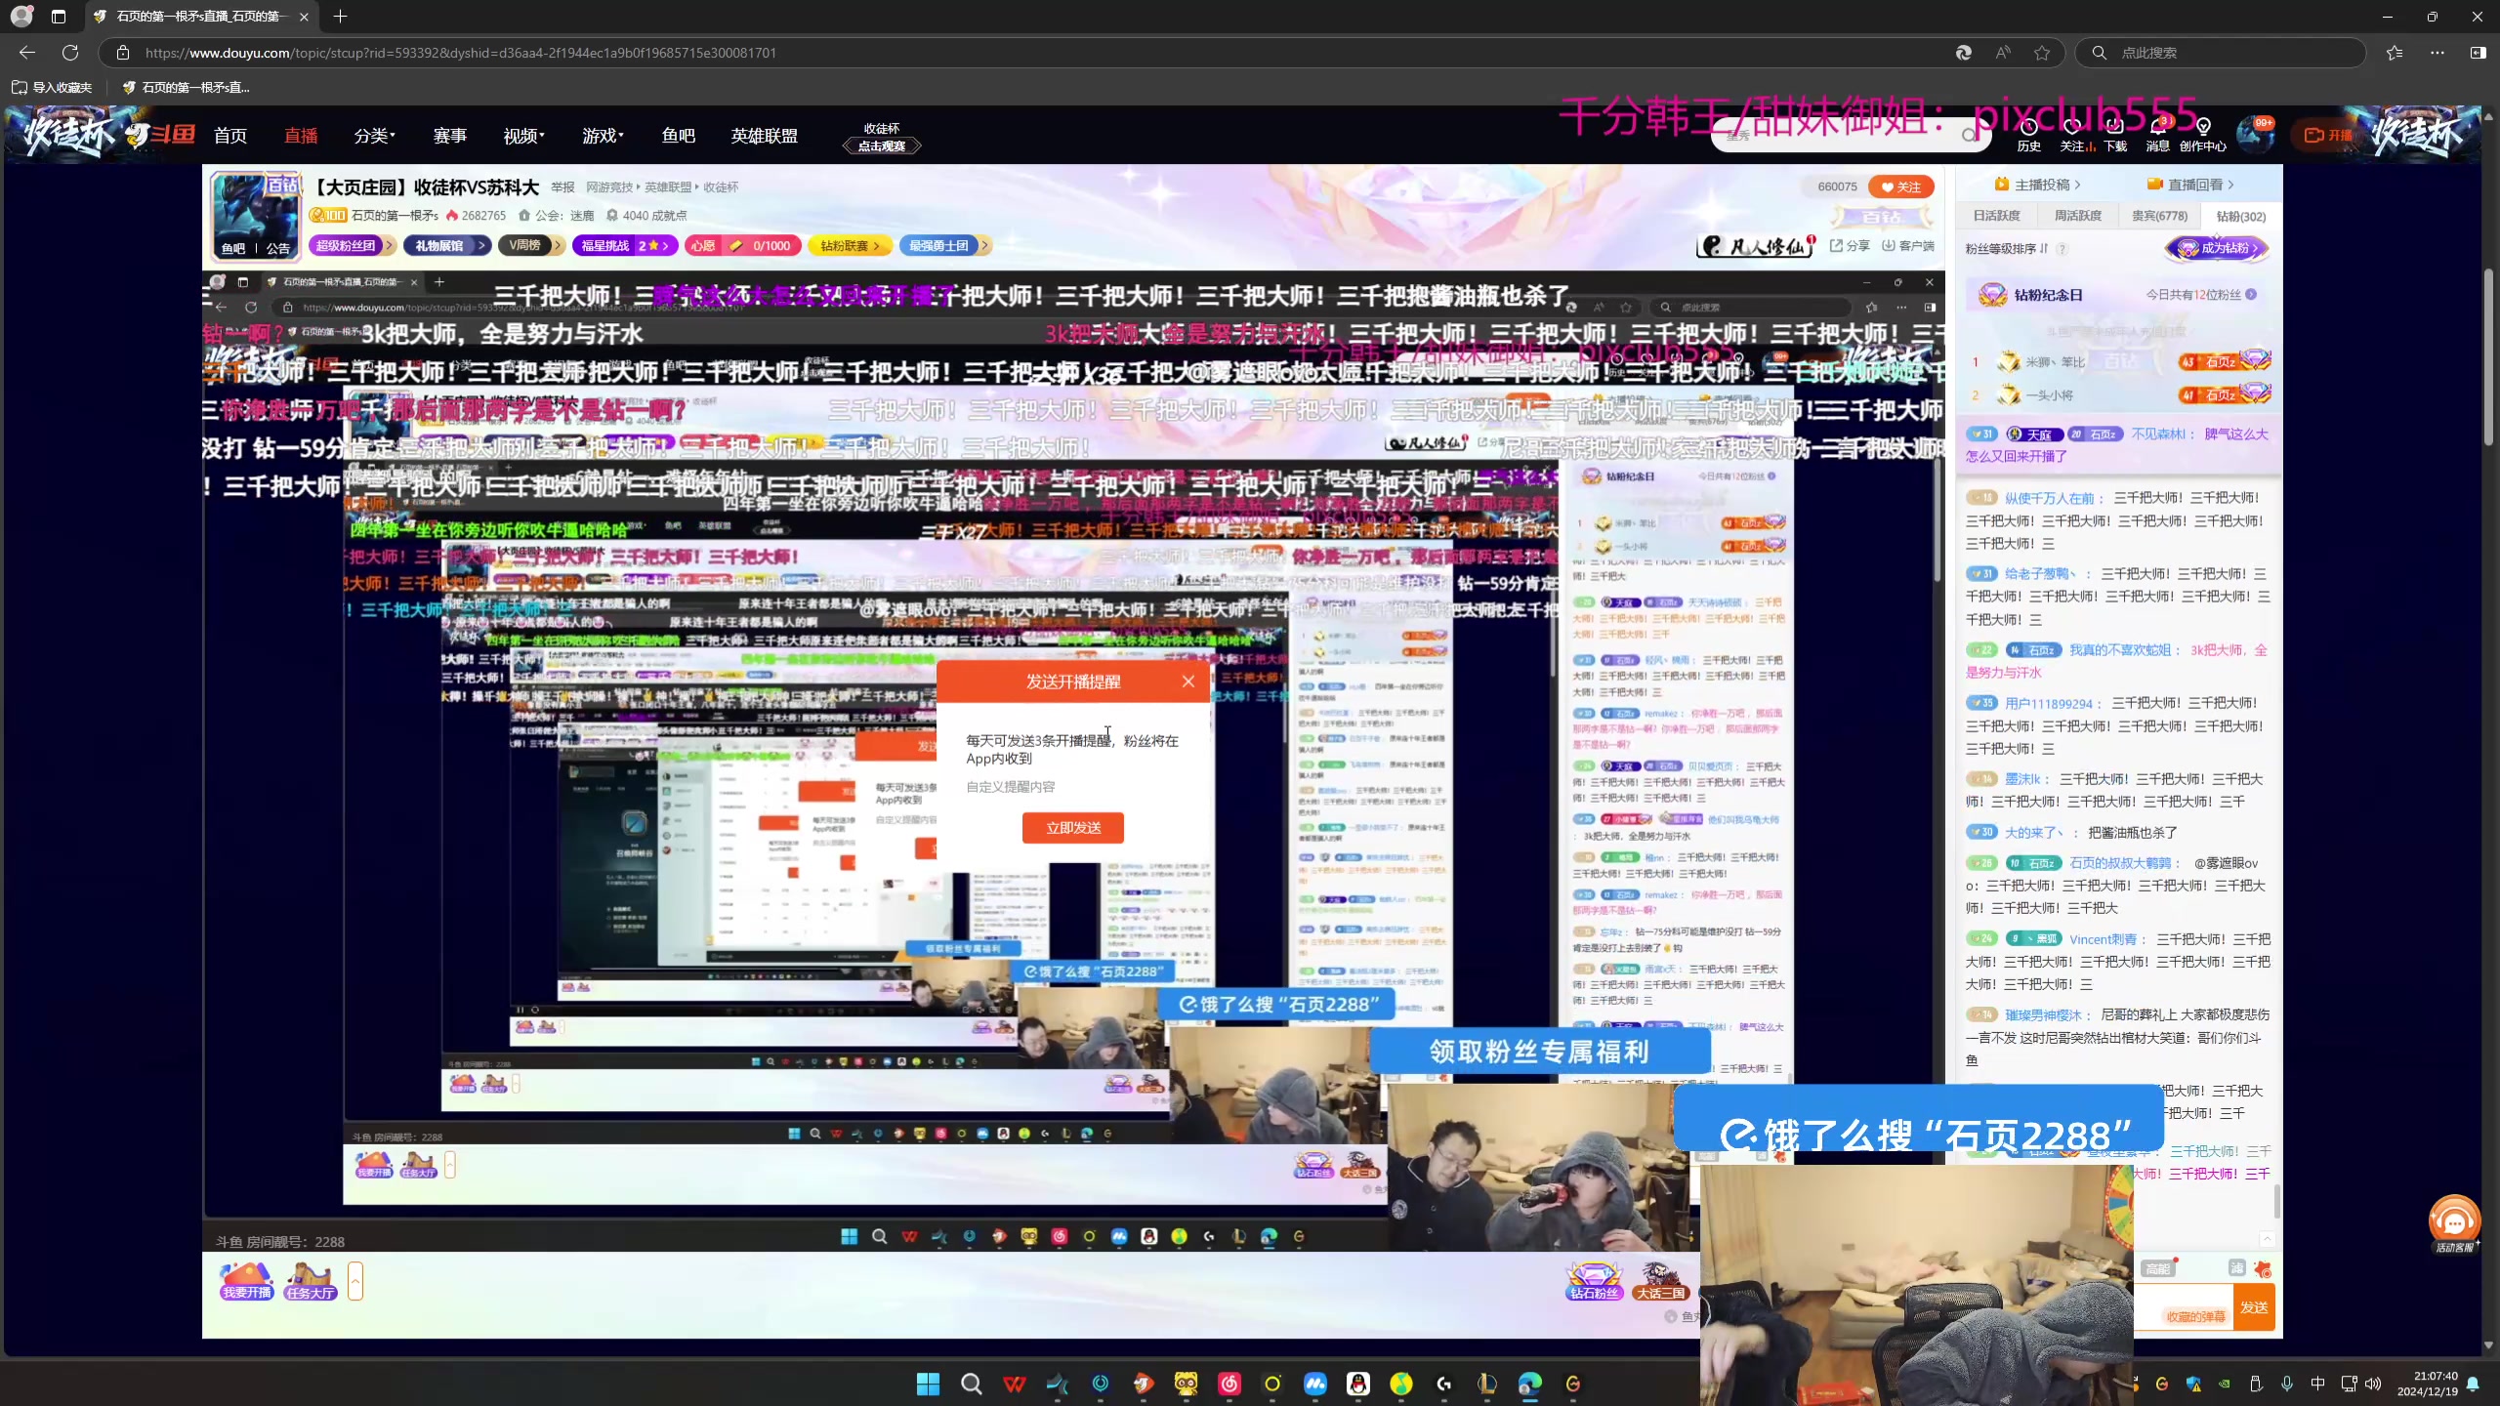Expand the 最强勇士团 arrow
This screenshot has width=2500, height=1406.
(984, 245)
